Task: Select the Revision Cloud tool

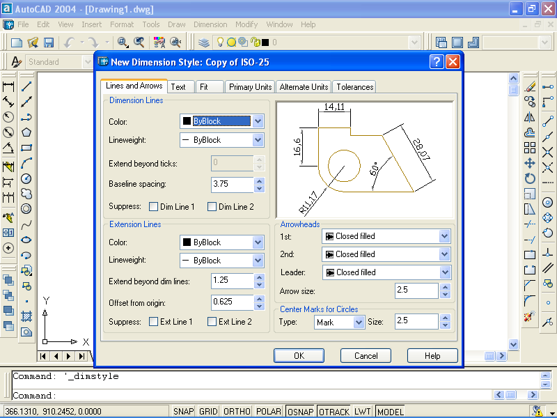Action: [26, 194]
